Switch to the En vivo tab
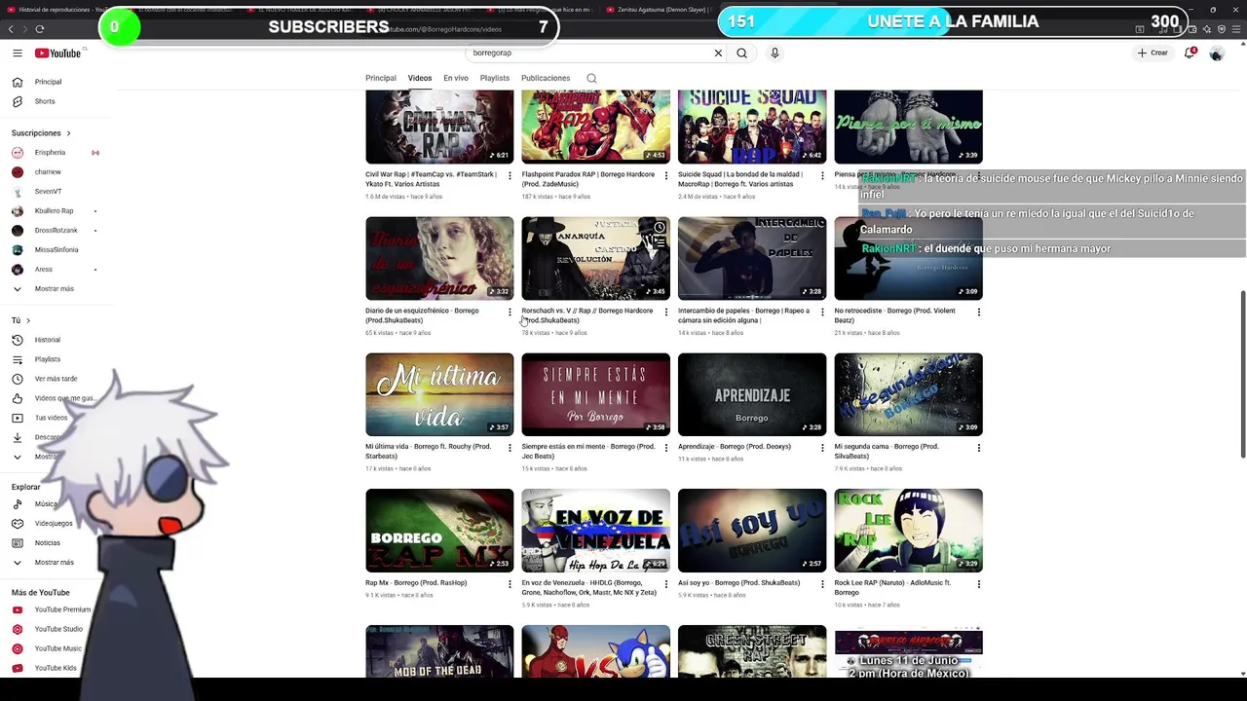The height and width of the screenshot is (701, 1247). pos(456,78)
